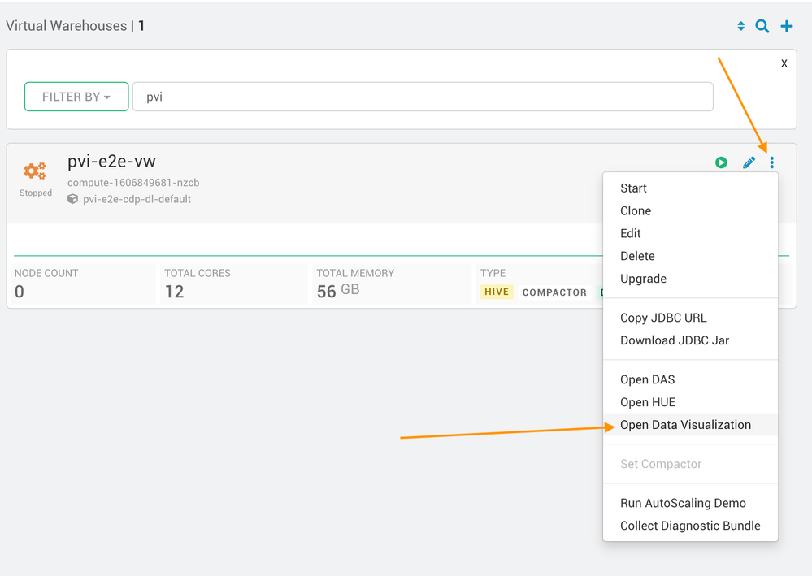Screen dimensions: 812x576
Task: Click the filter text field containing pvi
Action: (423, 97)
